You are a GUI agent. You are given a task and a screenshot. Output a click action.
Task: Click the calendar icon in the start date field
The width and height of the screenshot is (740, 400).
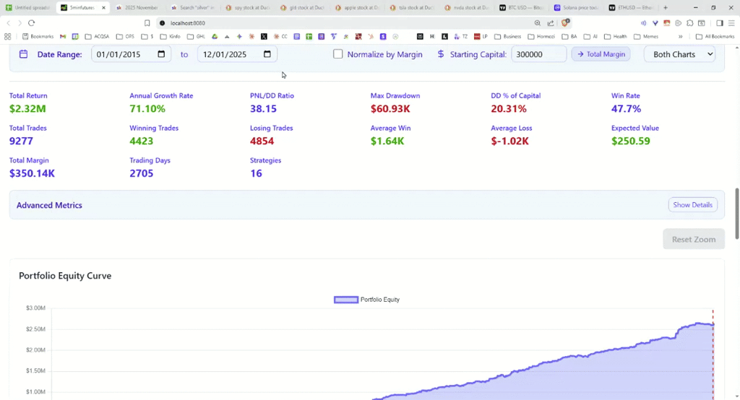click(161, 53)
